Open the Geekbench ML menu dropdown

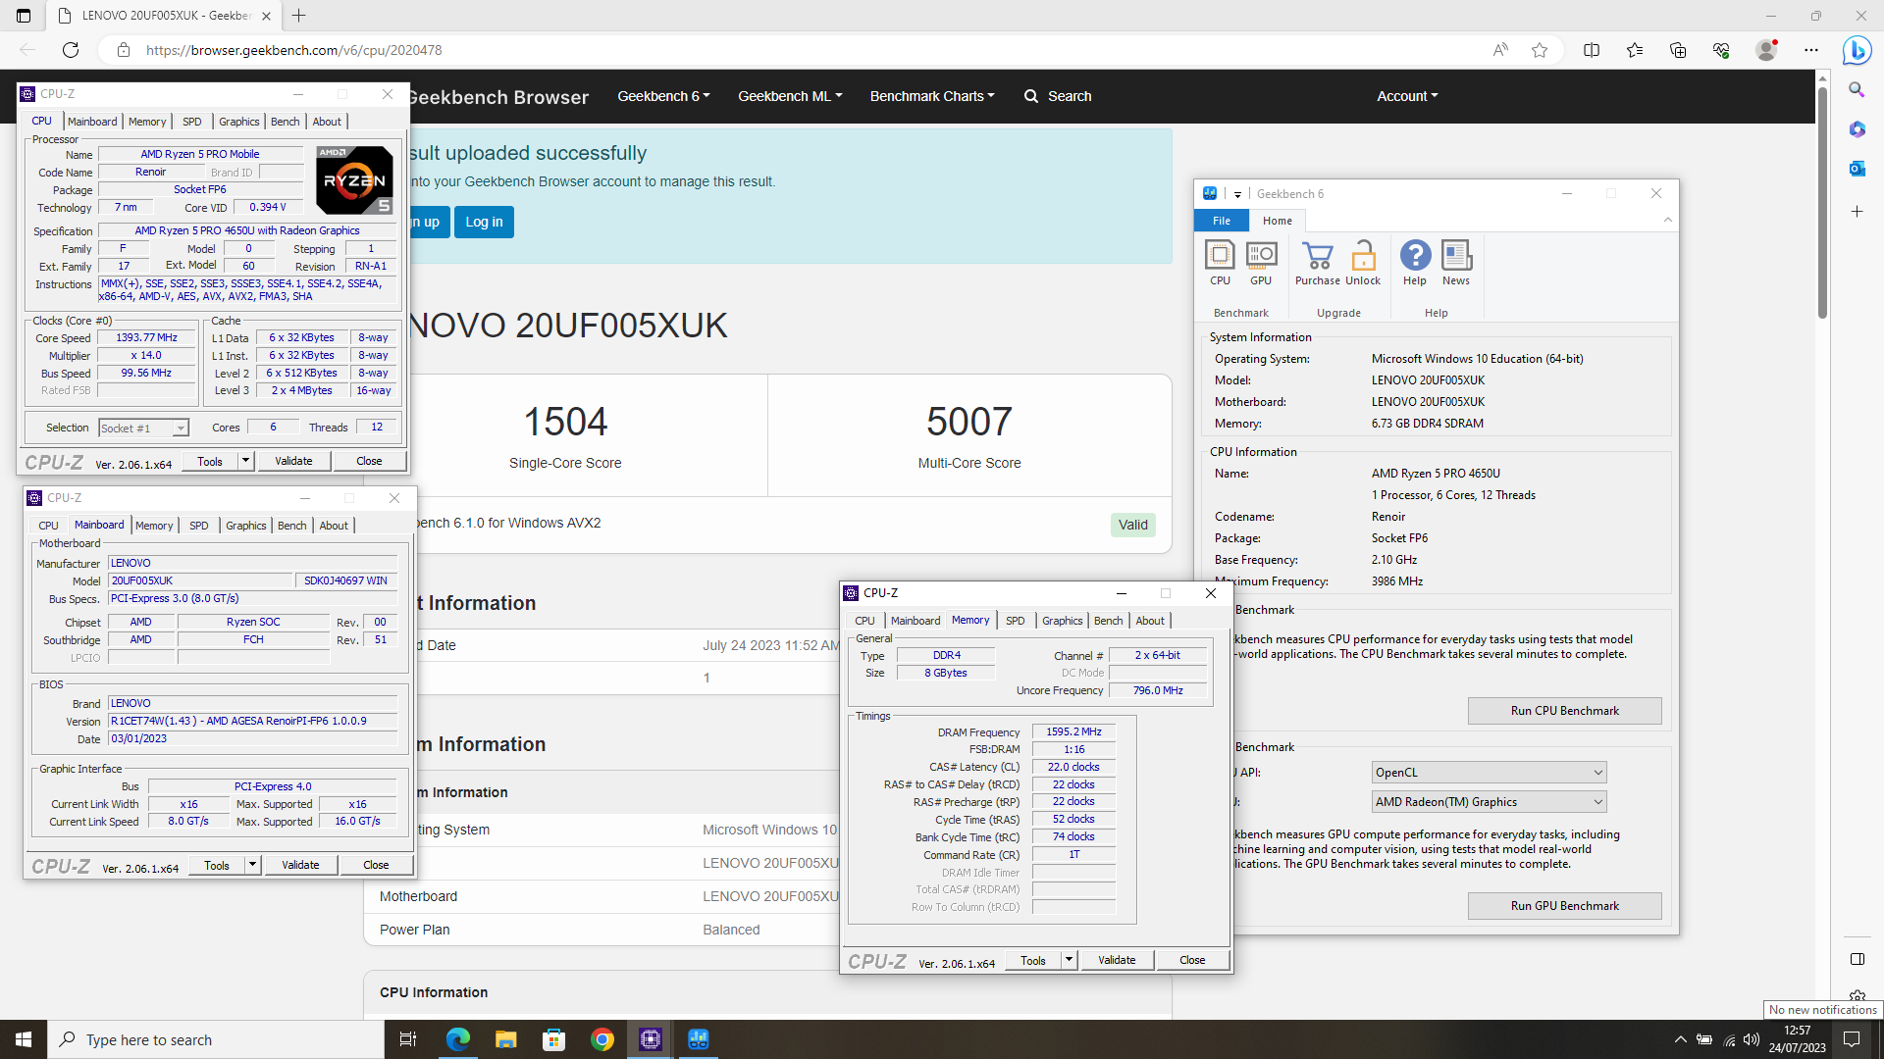[x=790, y=96]
